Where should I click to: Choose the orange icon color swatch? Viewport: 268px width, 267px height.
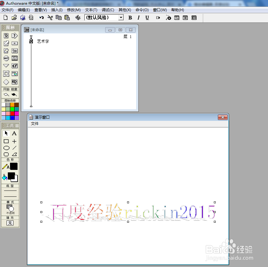coord(12,105)
